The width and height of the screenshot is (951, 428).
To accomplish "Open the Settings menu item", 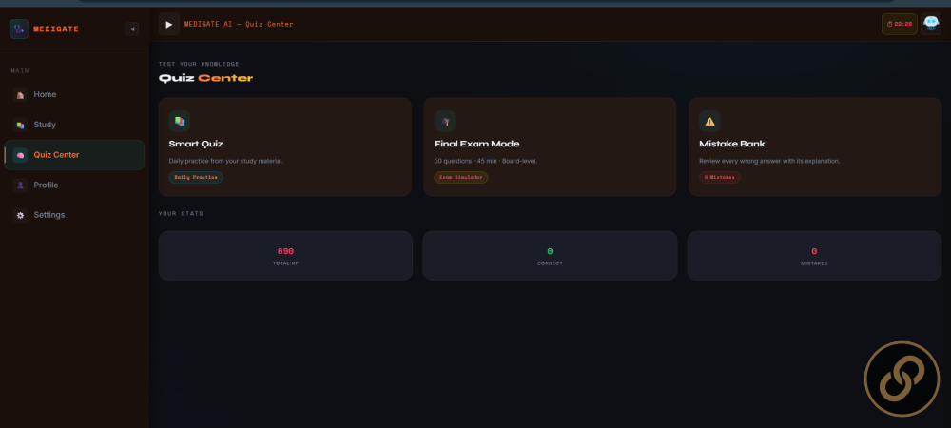I will [x=74, y=215].
